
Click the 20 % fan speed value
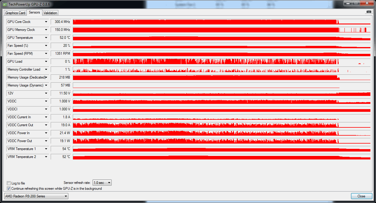coord(61,46)
